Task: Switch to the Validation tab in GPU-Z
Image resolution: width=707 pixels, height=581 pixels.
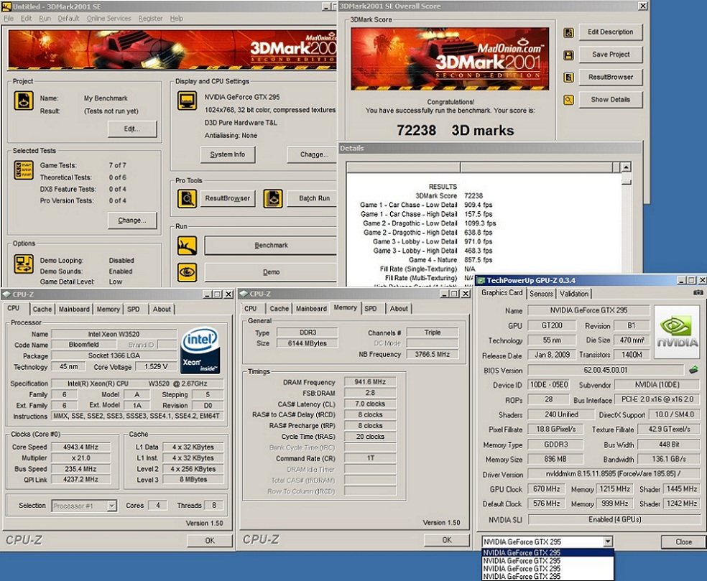Action: coord(574,294)
